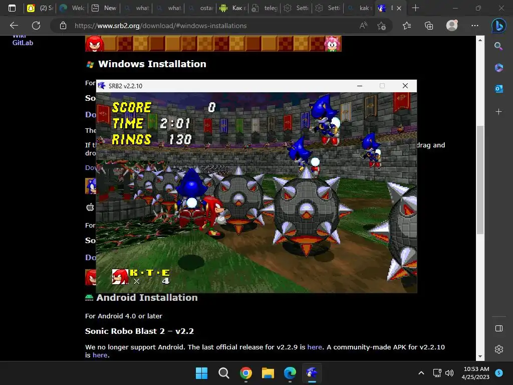
Task: Switch to the kak search tab
Action: (x=359, y=8)
